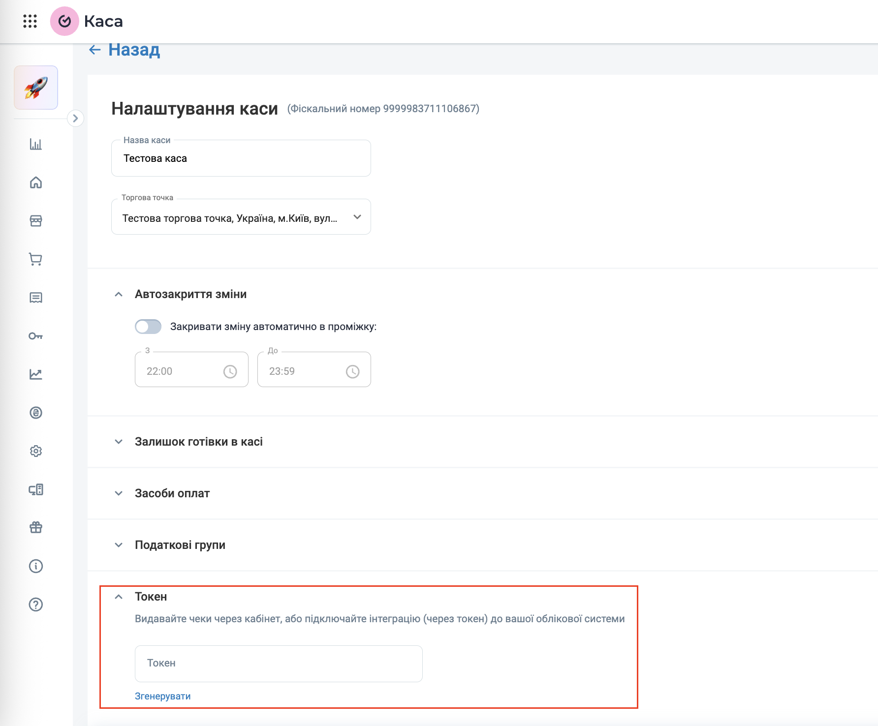The width and height of the screenshot is (878, 726).
Task: Expand the Залишок готівки в касі section
Action: 198,442
